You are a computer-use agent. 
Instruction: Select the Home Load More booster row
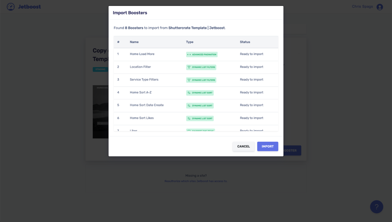[142, 54]
